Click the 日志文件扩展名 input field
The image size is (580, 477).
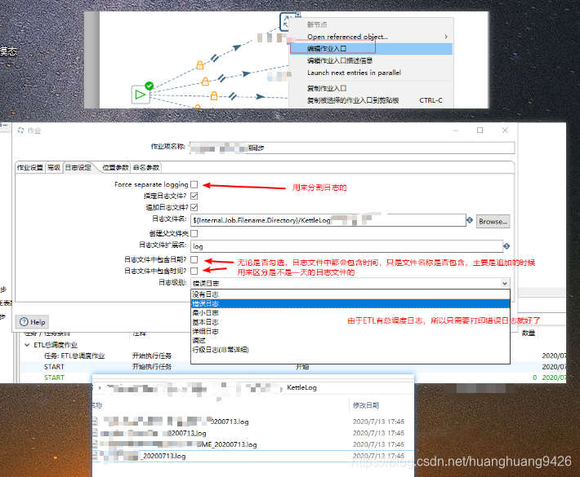(346, 246)
